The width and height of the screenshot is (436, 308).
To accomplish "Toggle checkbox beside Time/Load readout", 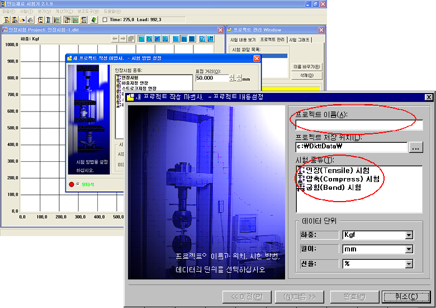I will pos(105,20).
